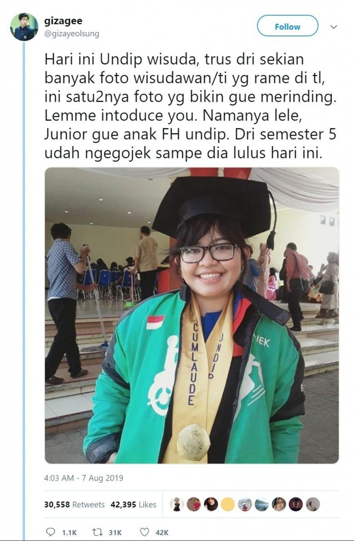Click the Follow button
The width and height of the screenshot is (354, 541).
[x=287, y=26]
